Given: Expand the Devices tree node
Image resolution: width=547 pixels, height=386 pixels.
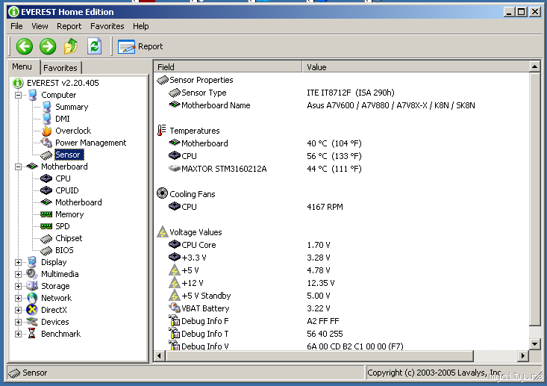Looking at the screenshot, I should (x=18, y=322).
